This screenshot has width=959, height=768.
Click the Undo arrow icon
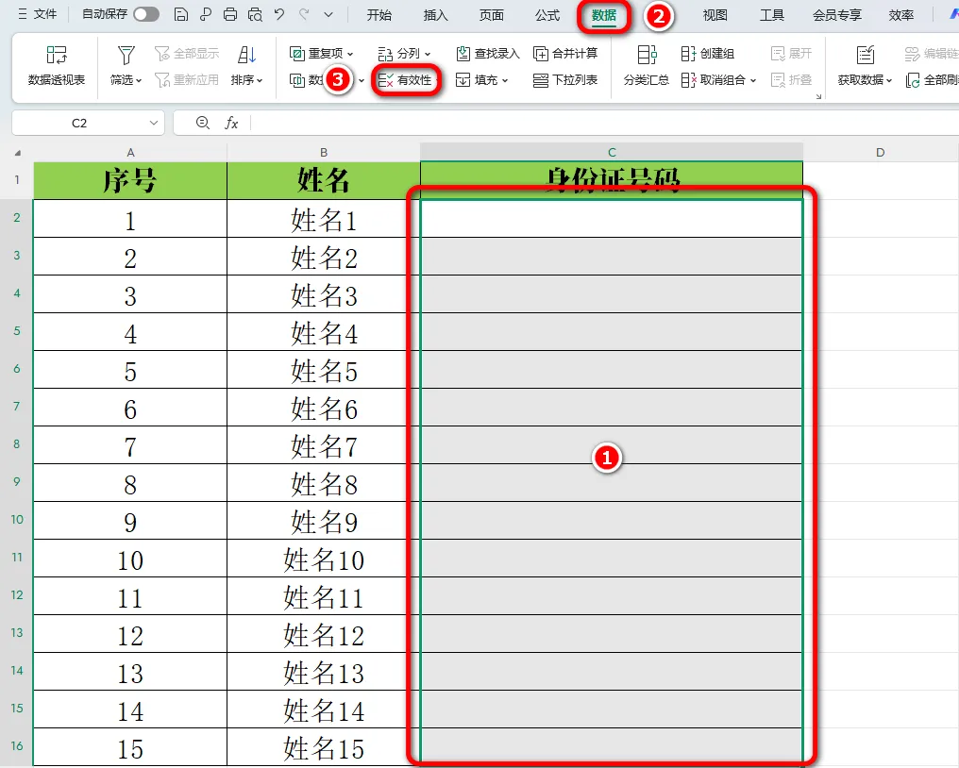coord(279,14)
